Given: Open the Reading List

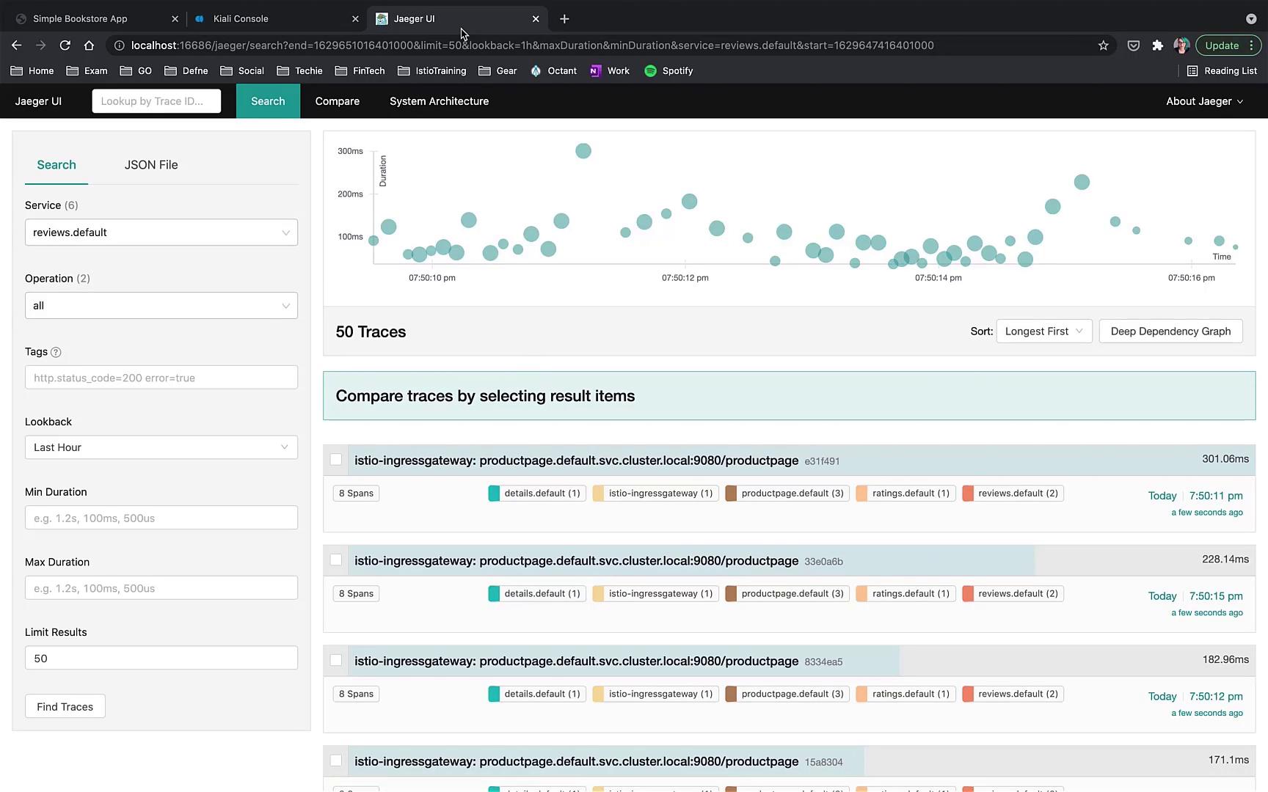Looking at the screenshot, I should [1222, 71].
